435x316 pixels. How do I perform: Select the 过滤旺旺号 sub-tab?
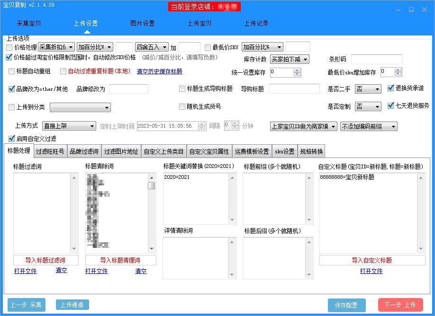click(x=50, y=151)
